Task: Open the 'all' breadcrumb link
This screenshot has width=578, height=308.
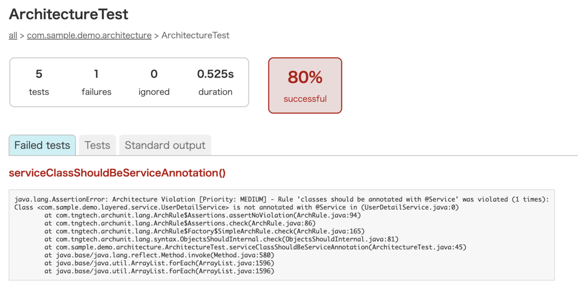Action: click(x=13, y=36)
